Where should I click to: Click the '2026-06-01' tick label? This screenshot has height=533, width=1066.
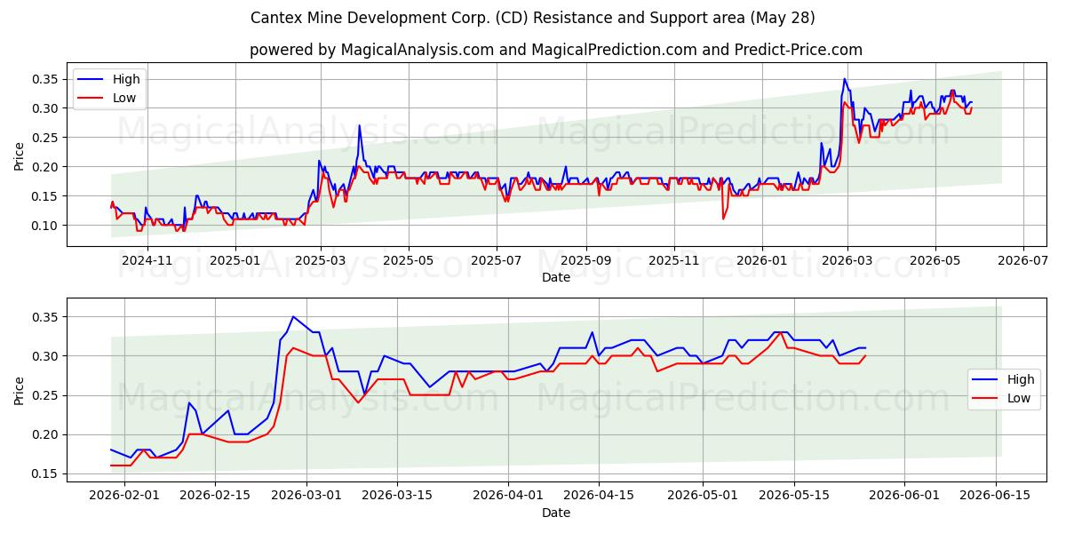[x=903, y=496]
